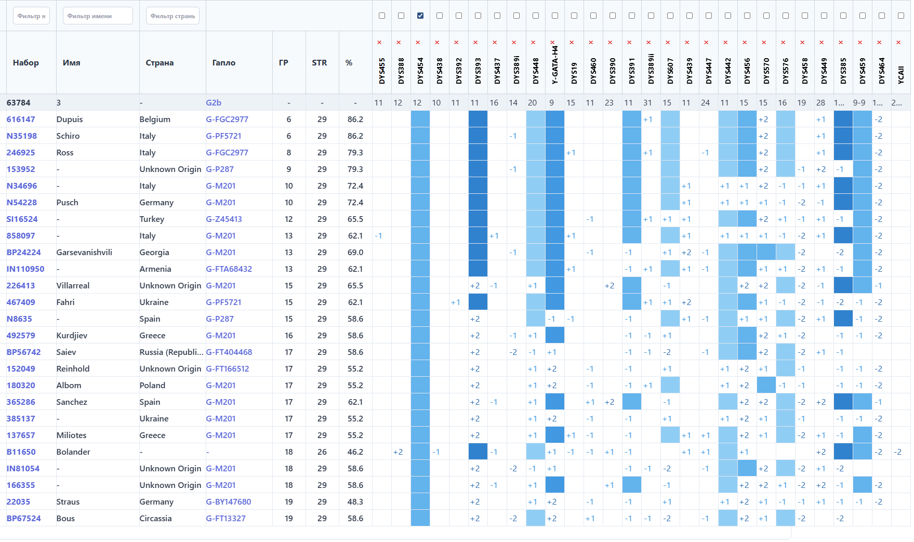Viewport: 914px width, 542px height.
Task: Remove the DYS455 marker column with its red X
Action: pos(379,43)
